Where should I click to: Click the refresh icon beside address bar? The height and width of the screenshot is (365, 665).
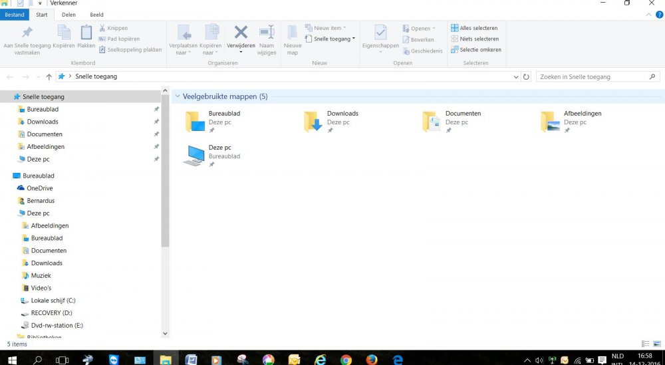point(527,77)
